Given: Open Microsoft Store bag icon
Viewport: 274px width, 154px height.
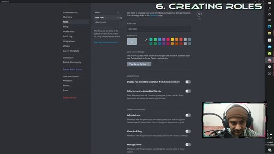Looking at the screenshot, I should coord(269,40).
